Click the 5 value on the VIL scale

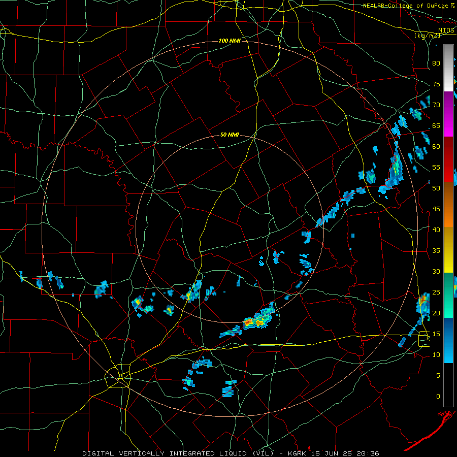[x=438, y=376]
